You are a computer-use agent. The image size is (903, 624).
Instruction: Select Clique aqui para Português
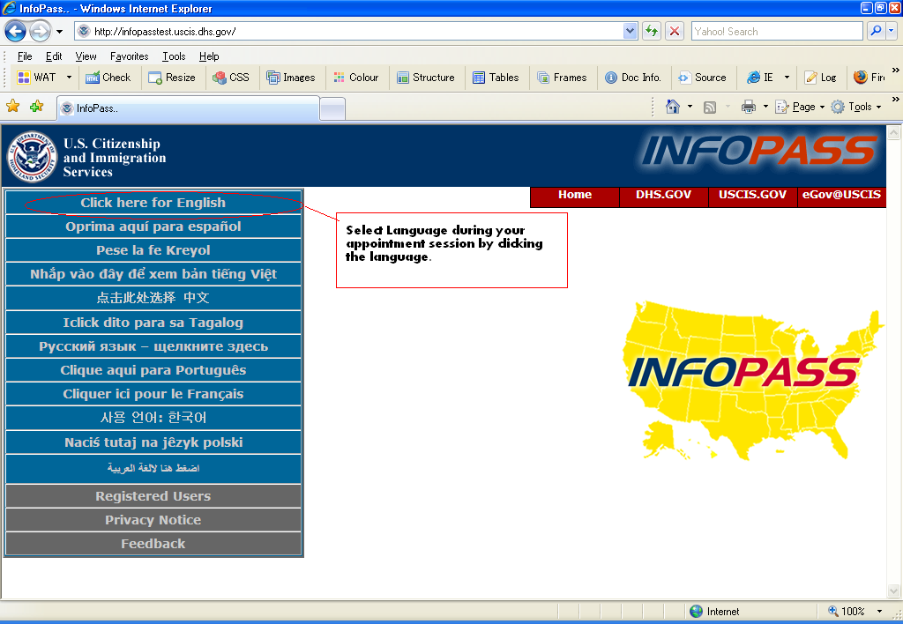153,370
